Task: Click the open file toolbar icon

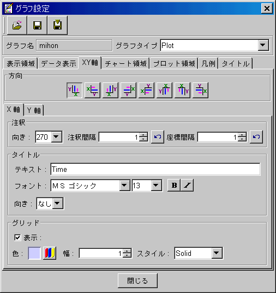Action: pyautogui.click(x=17, y=25)
